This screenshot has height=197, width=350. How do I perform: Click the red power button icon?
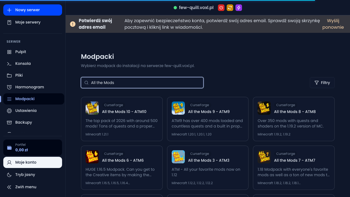tap(221, 8)
